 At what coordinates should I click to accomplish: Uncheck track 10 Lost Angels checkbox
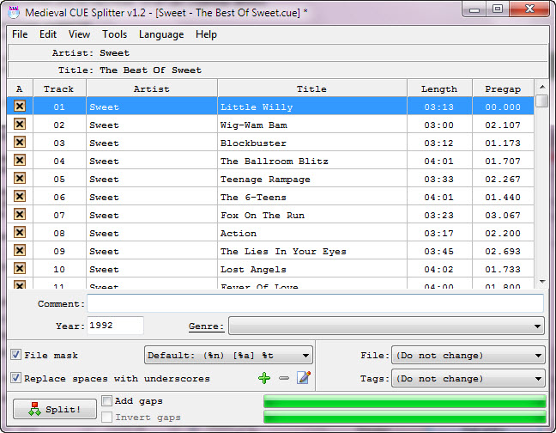[20, 268]
